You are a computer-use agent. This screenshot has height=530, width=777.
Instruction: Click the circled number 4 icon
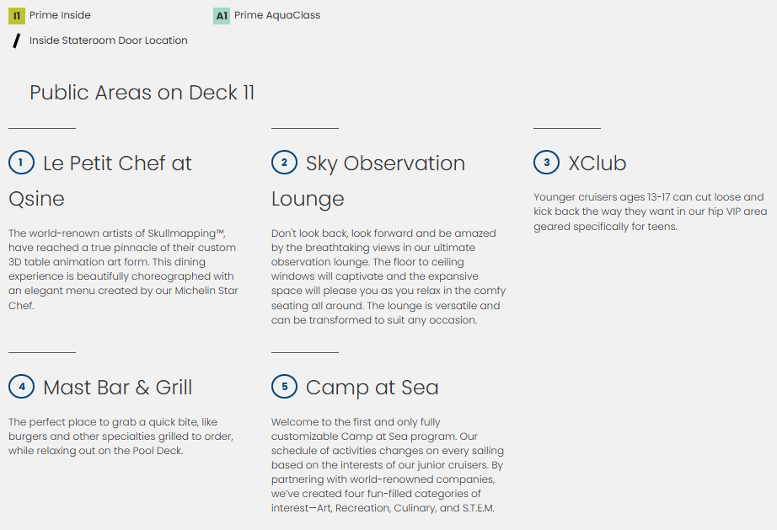point(21,387)
